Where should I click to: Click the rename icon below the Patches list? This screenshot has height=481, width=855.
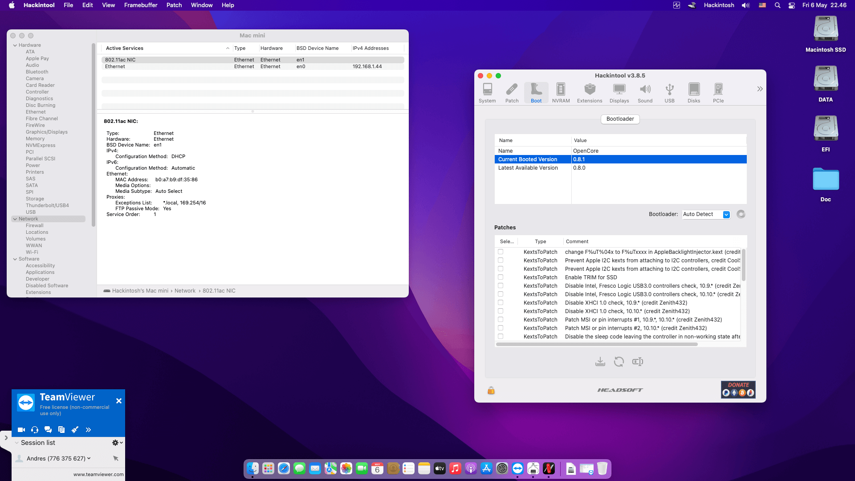pyautogui.click(x=638, y=362)
